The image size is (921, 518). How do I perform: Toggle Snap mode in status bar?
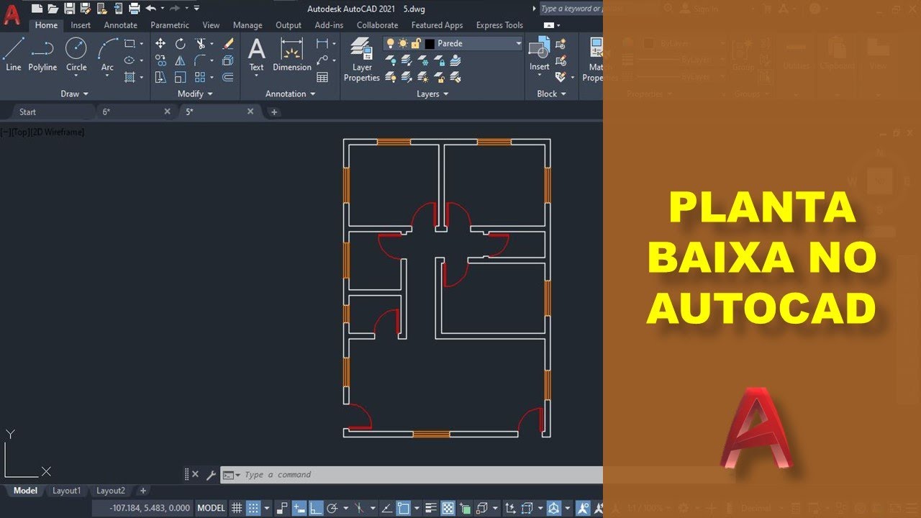pos(253,508)
